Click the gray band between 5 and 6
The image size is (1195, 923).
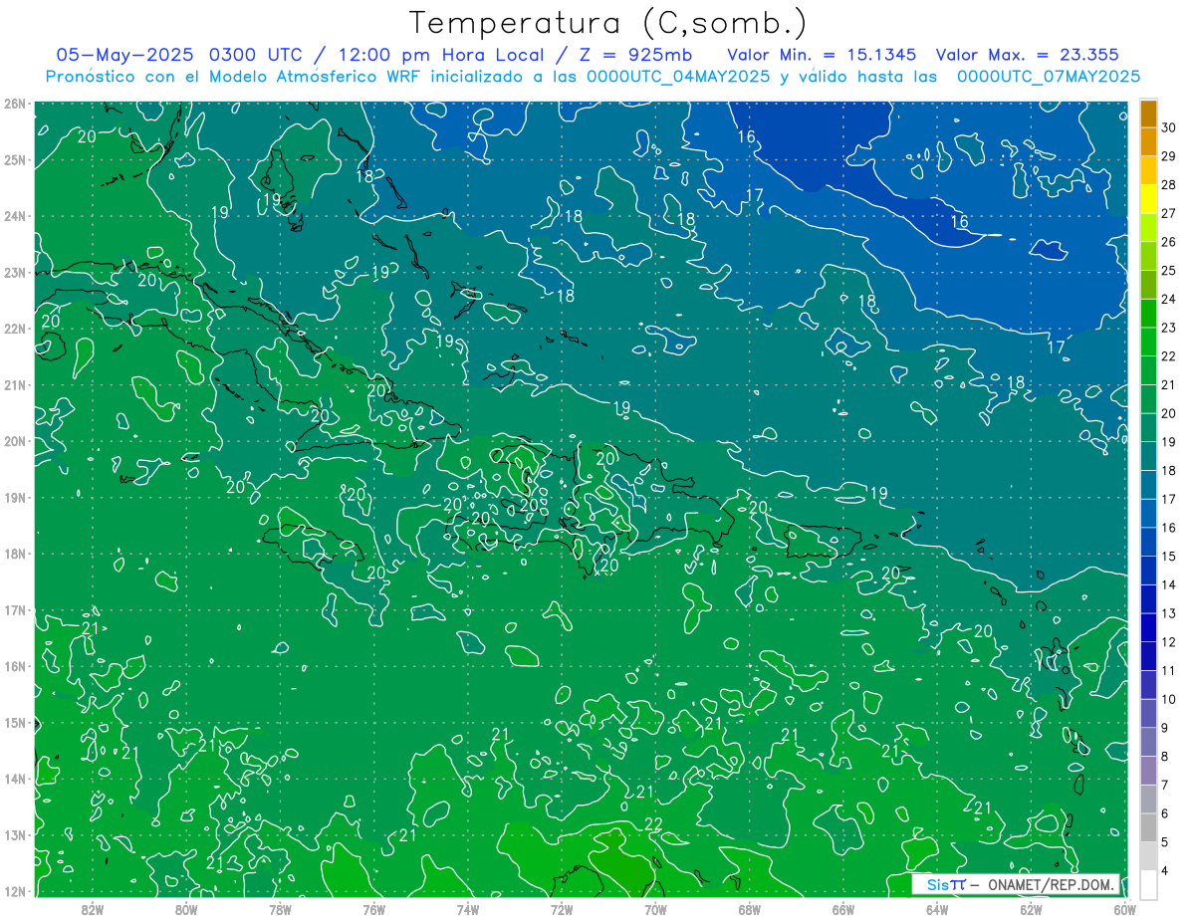coord(1148,827)
